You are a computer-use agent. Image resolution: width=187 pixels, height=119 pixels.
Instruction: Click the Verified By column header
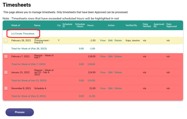[131, 25]
